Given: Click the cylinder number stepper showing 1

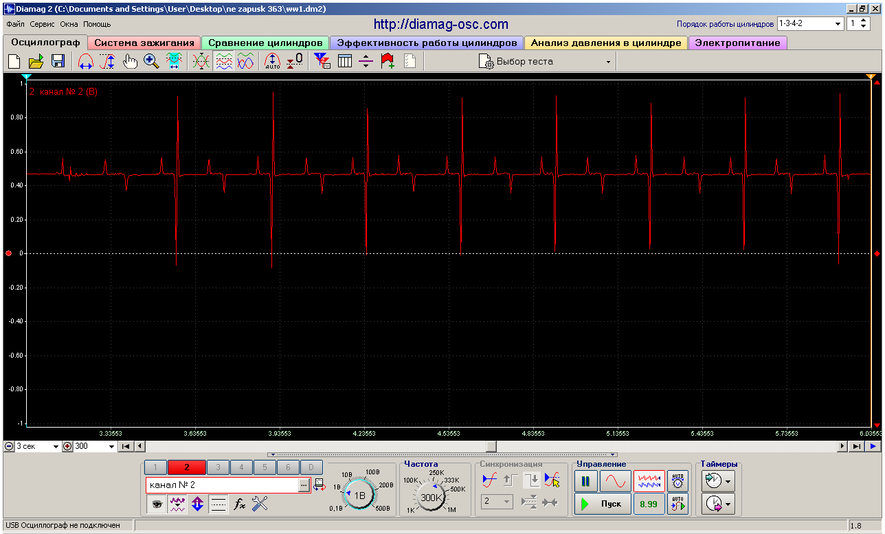Looking at the screenshot, I should 859,23.
